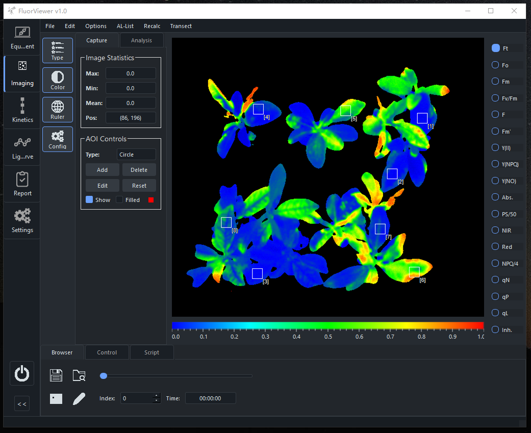Select the Color tool button
This screenshot has width=531, height=433.
coord(58,80)
